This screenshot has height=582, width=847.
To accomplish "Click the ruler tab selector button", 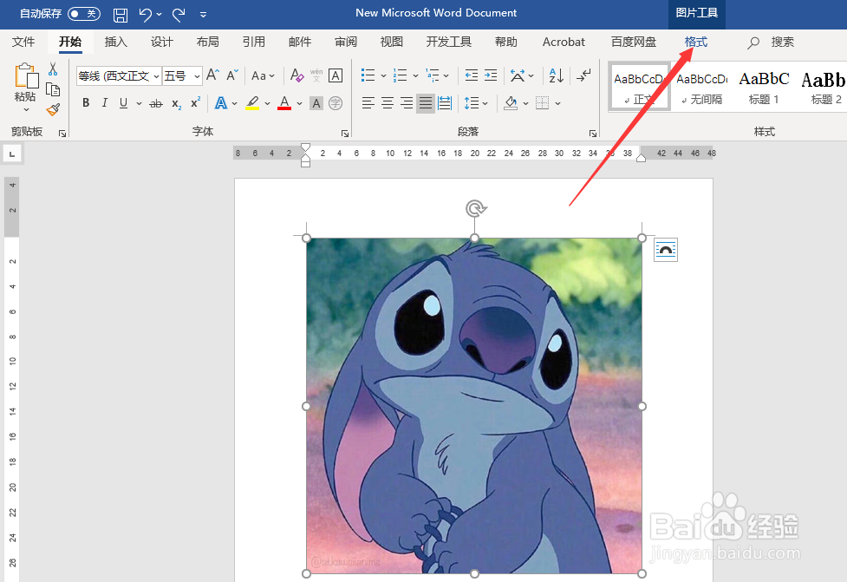I will [x=12, y=154].
